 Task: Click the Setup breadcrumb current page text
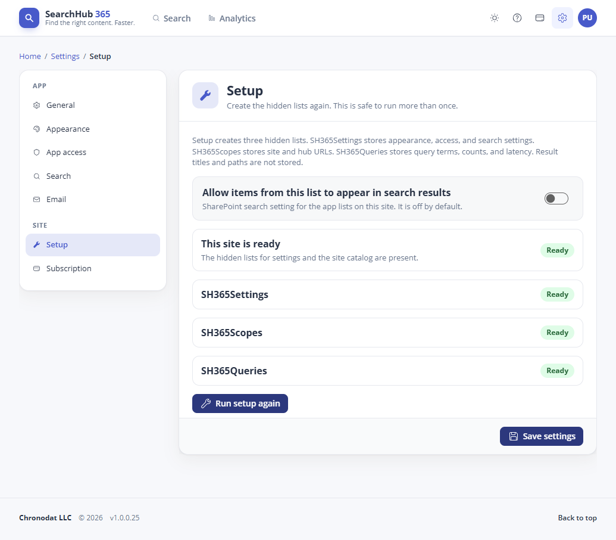[100, 56]
